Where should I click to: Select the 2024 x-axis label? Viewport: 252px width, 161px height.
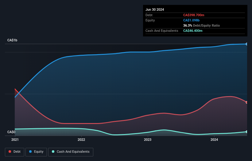tap(214, 140)
